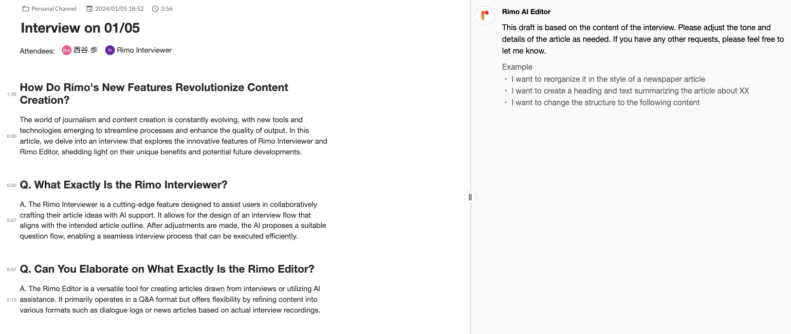Select the heading and text summarizing example

click(x=630, y=91)
